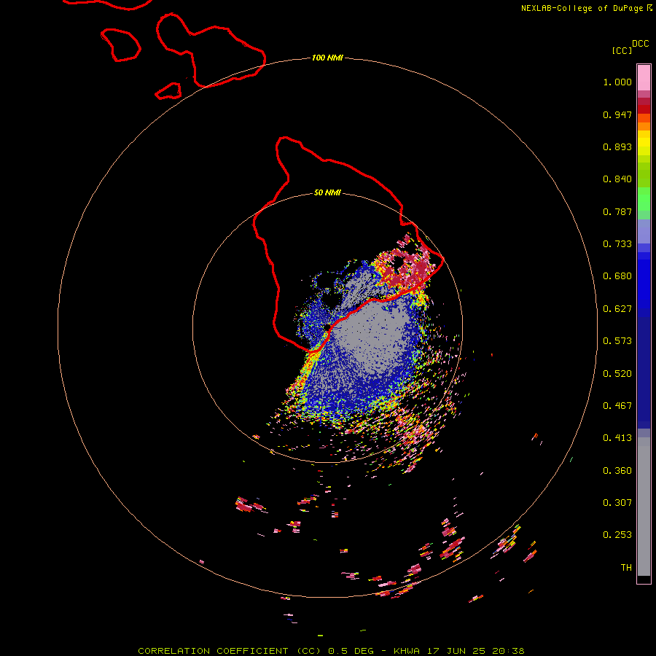Click the black radar site dot at center
The width and height of the screenshot is (656, 656).
[x=327, y=327]
